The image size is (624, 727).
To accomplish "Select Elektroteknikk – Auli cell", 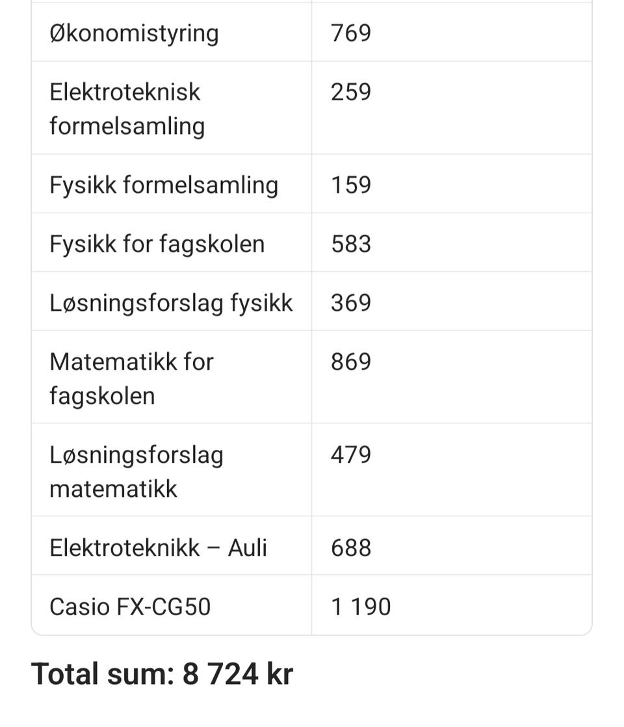I will coord(171,546).
